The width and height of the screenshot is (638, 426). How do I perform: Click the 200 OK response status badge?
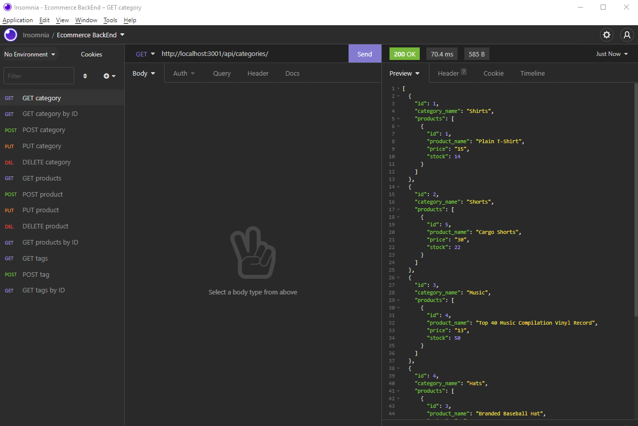pos(404,53)
